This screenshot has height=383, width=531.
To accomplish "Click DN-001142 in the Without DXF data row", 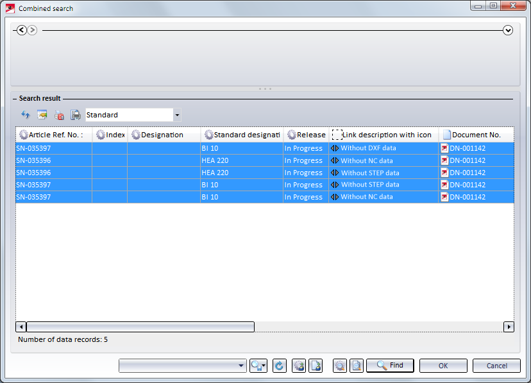I will 468,148.
